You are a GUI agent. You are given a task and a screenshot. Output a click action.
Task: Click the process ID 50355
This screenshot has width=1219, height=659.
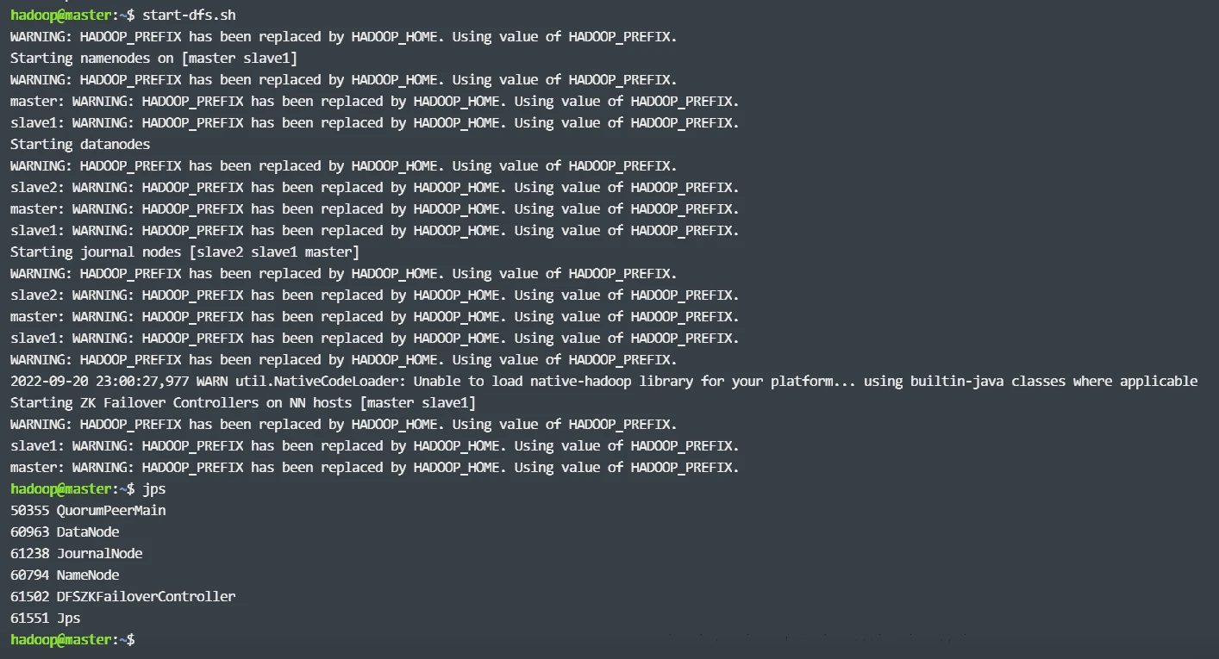(x=30, y=511)
